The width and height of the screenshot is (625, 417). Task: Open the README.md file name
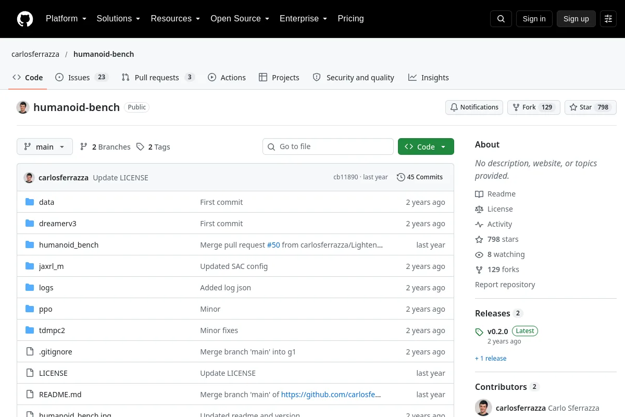(60, 395)
